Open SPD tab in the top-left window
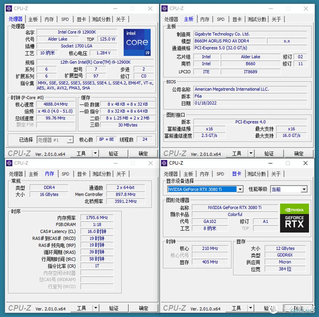Screen dimensions: 319x317 [65, 19]
